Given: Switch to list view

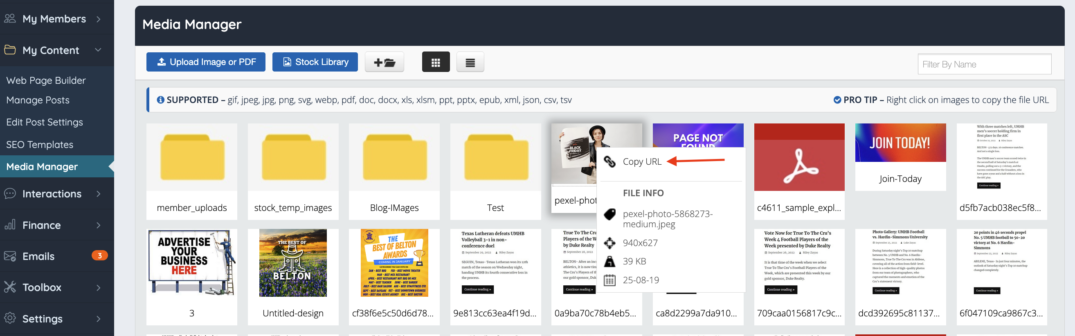Looking at the screenshot, I should 470,62.
